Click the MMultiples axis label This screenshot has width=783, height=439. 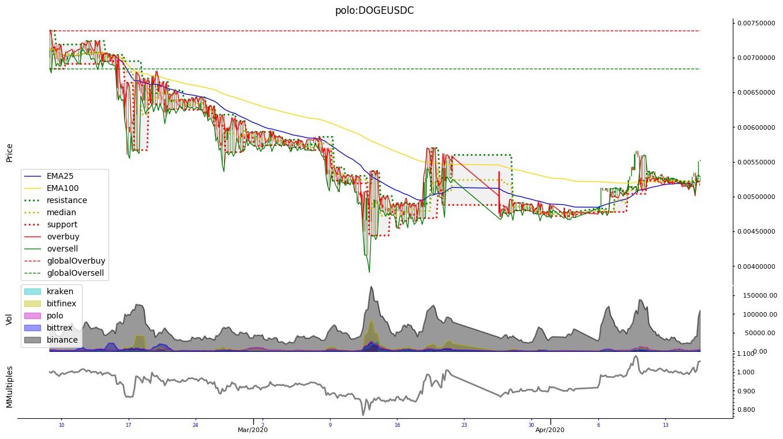(10, 386)
